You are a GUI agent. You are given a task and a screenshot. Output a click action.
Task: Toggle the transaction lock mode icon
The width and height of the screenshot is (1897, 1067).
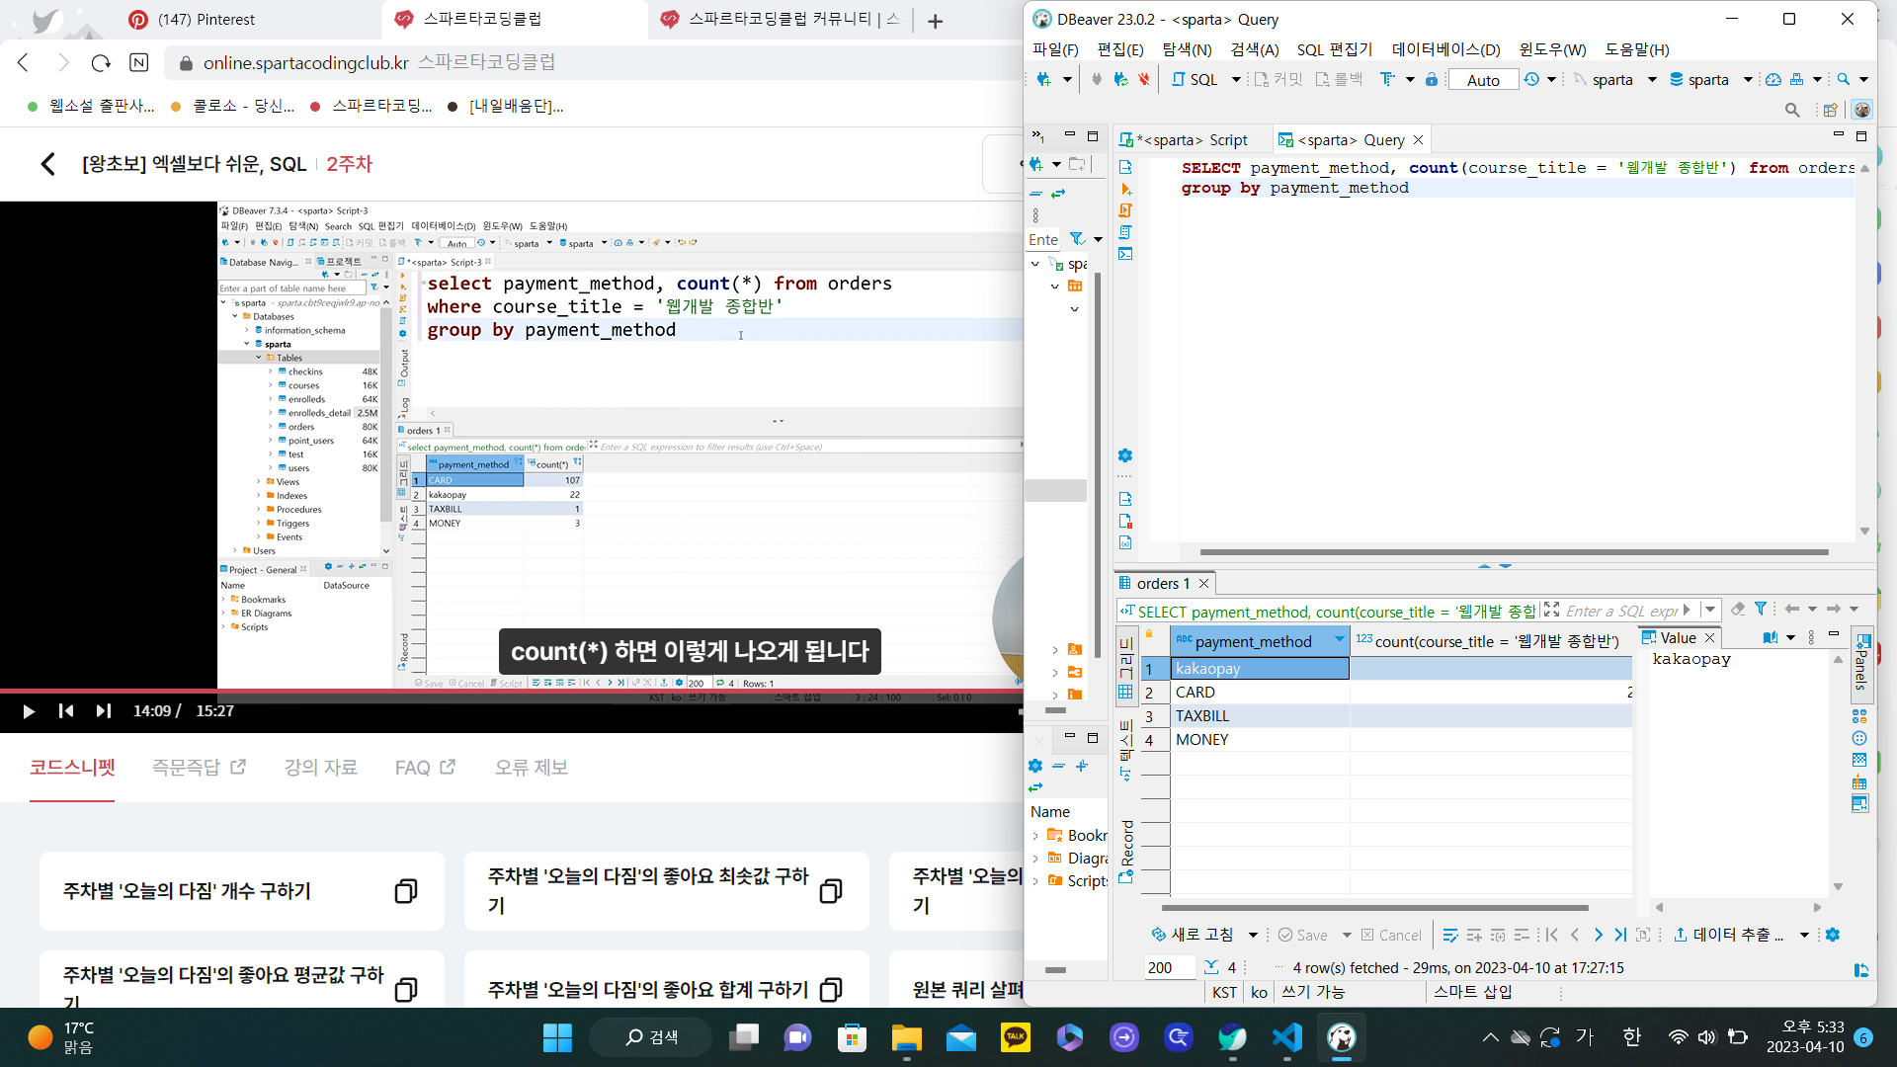tap(1432, 79)
